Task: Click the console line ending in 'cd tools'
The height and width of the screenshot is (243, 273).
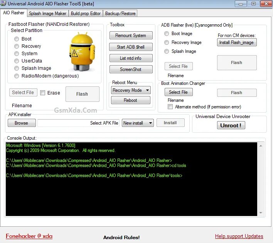Action: (x=96, y=165)
